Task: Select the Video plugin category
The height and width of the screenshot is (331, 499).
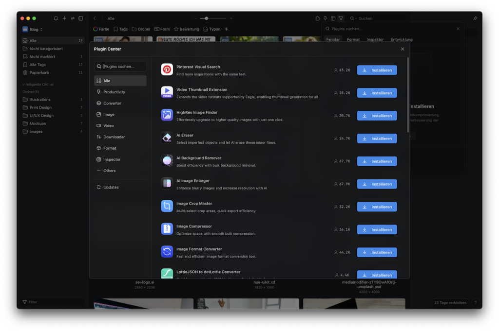Action: click(120, 126)
